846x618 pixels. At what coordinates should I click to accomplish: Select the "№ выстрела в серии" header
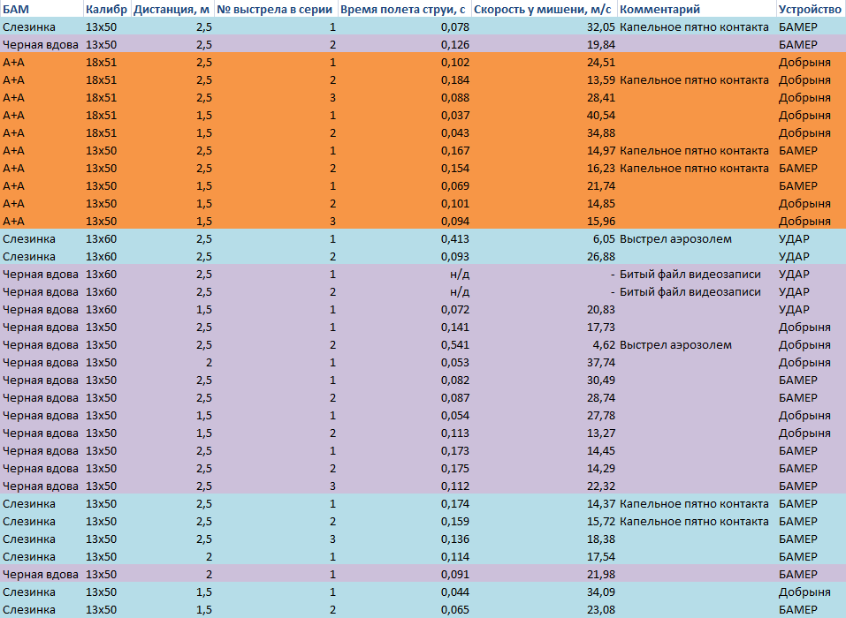click(275, 10)
